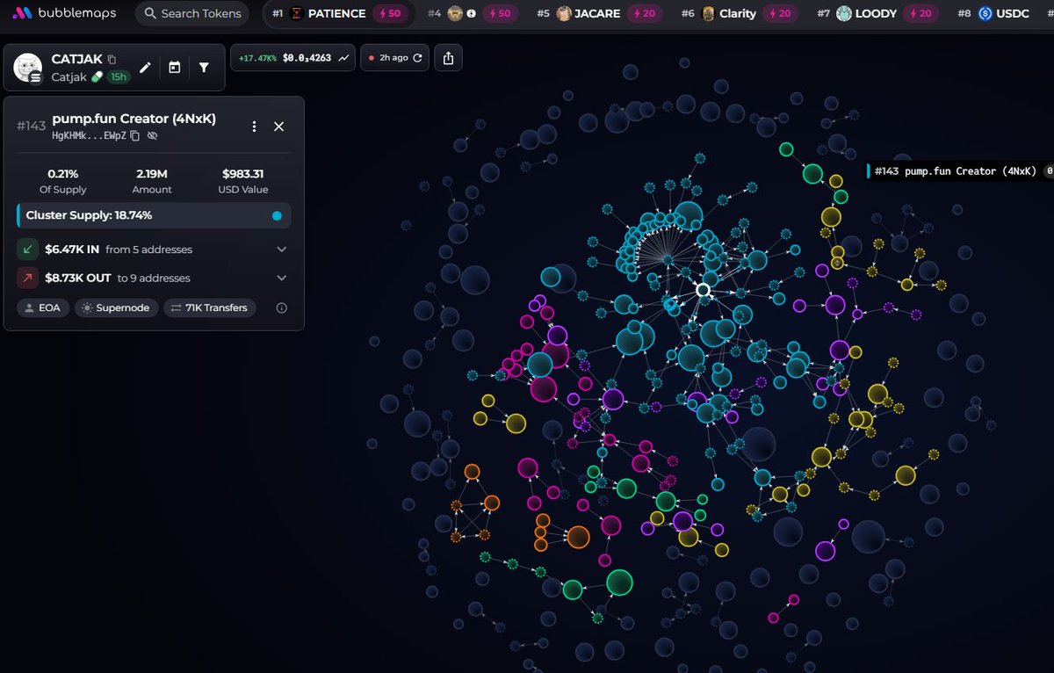Click the white-outlined selected bubble in the map
Viewport: 1054px width, 673px height.
pyautogui.click(x=703, y=290)
